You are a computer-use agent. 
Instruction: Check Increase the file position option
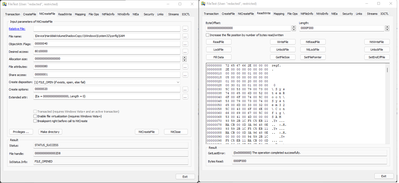[x=208, y=35]
